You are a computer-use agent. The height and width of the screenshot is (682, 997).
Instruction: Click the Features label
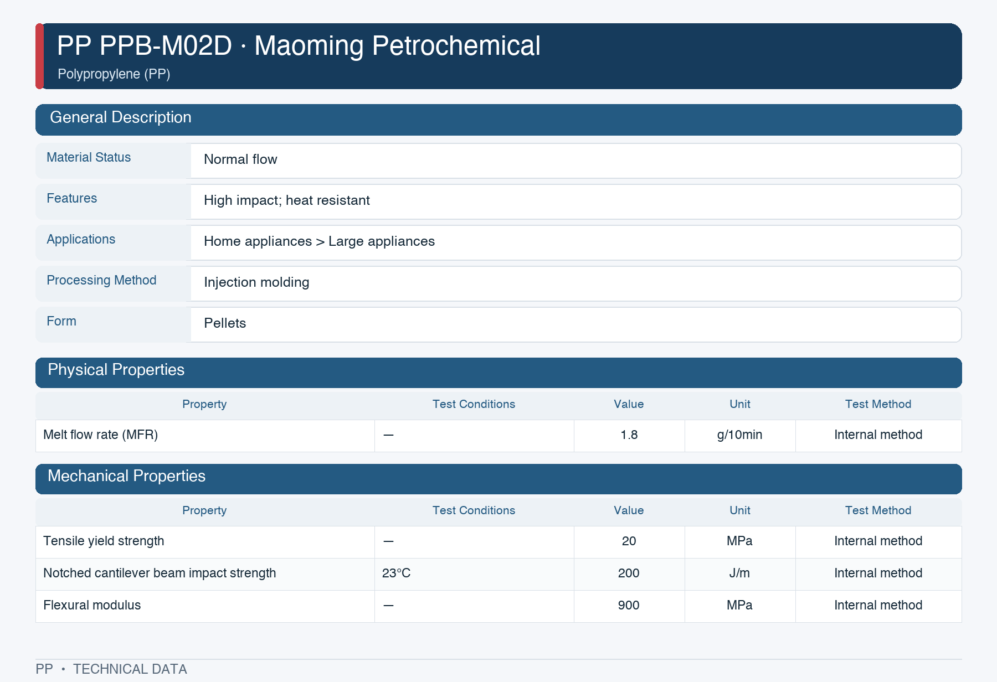pos(71,198)
